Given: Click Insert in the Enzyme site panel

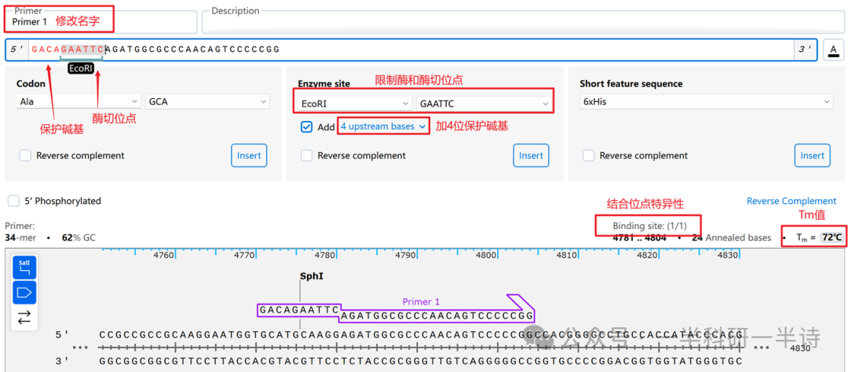Looking at the screenshot, I should [x=531, y=155].
